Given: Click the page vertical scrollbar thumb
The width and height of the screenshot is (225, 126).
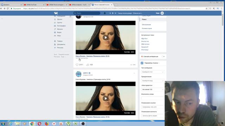Looking at the screenshot, I should pyautogui.click(x=223, y=20).
